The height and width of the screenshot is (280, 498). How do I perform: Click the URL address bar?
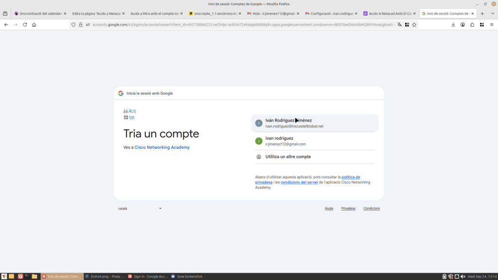(x=238, y=24)
